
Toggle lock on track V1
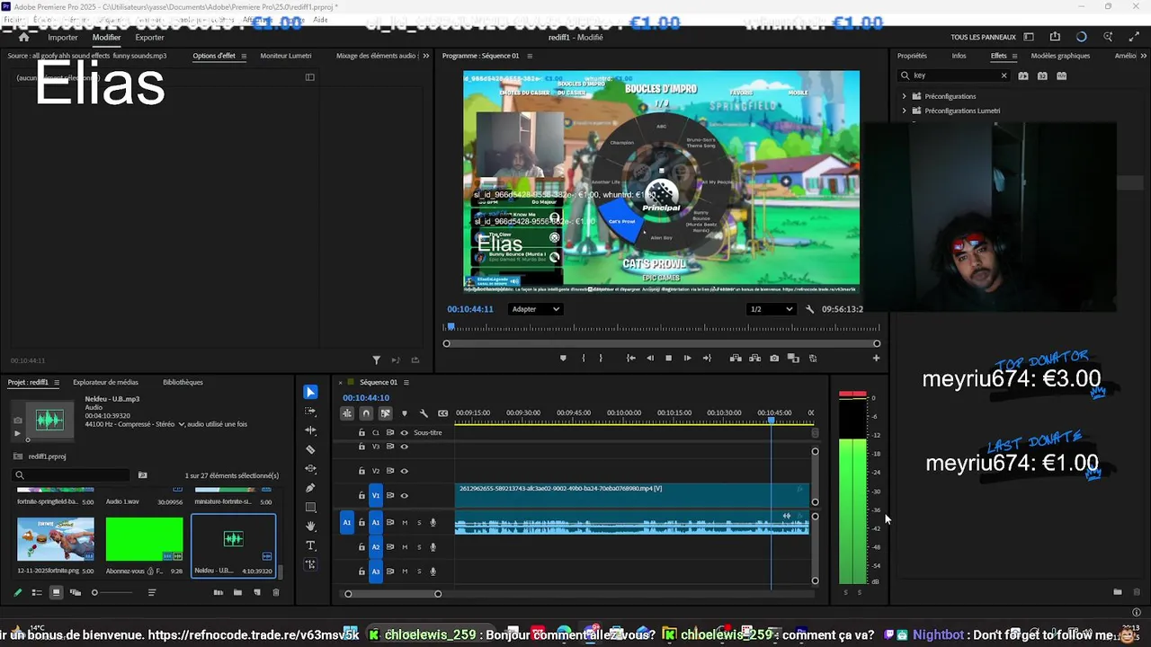[x=362, y=495]
